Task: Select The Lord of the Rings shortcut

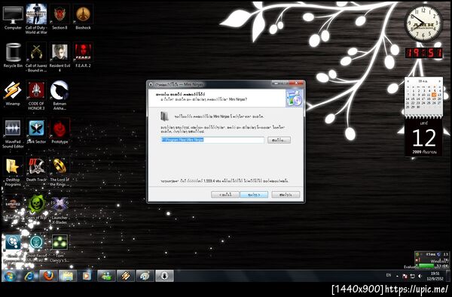Action: tap(60, 171)
